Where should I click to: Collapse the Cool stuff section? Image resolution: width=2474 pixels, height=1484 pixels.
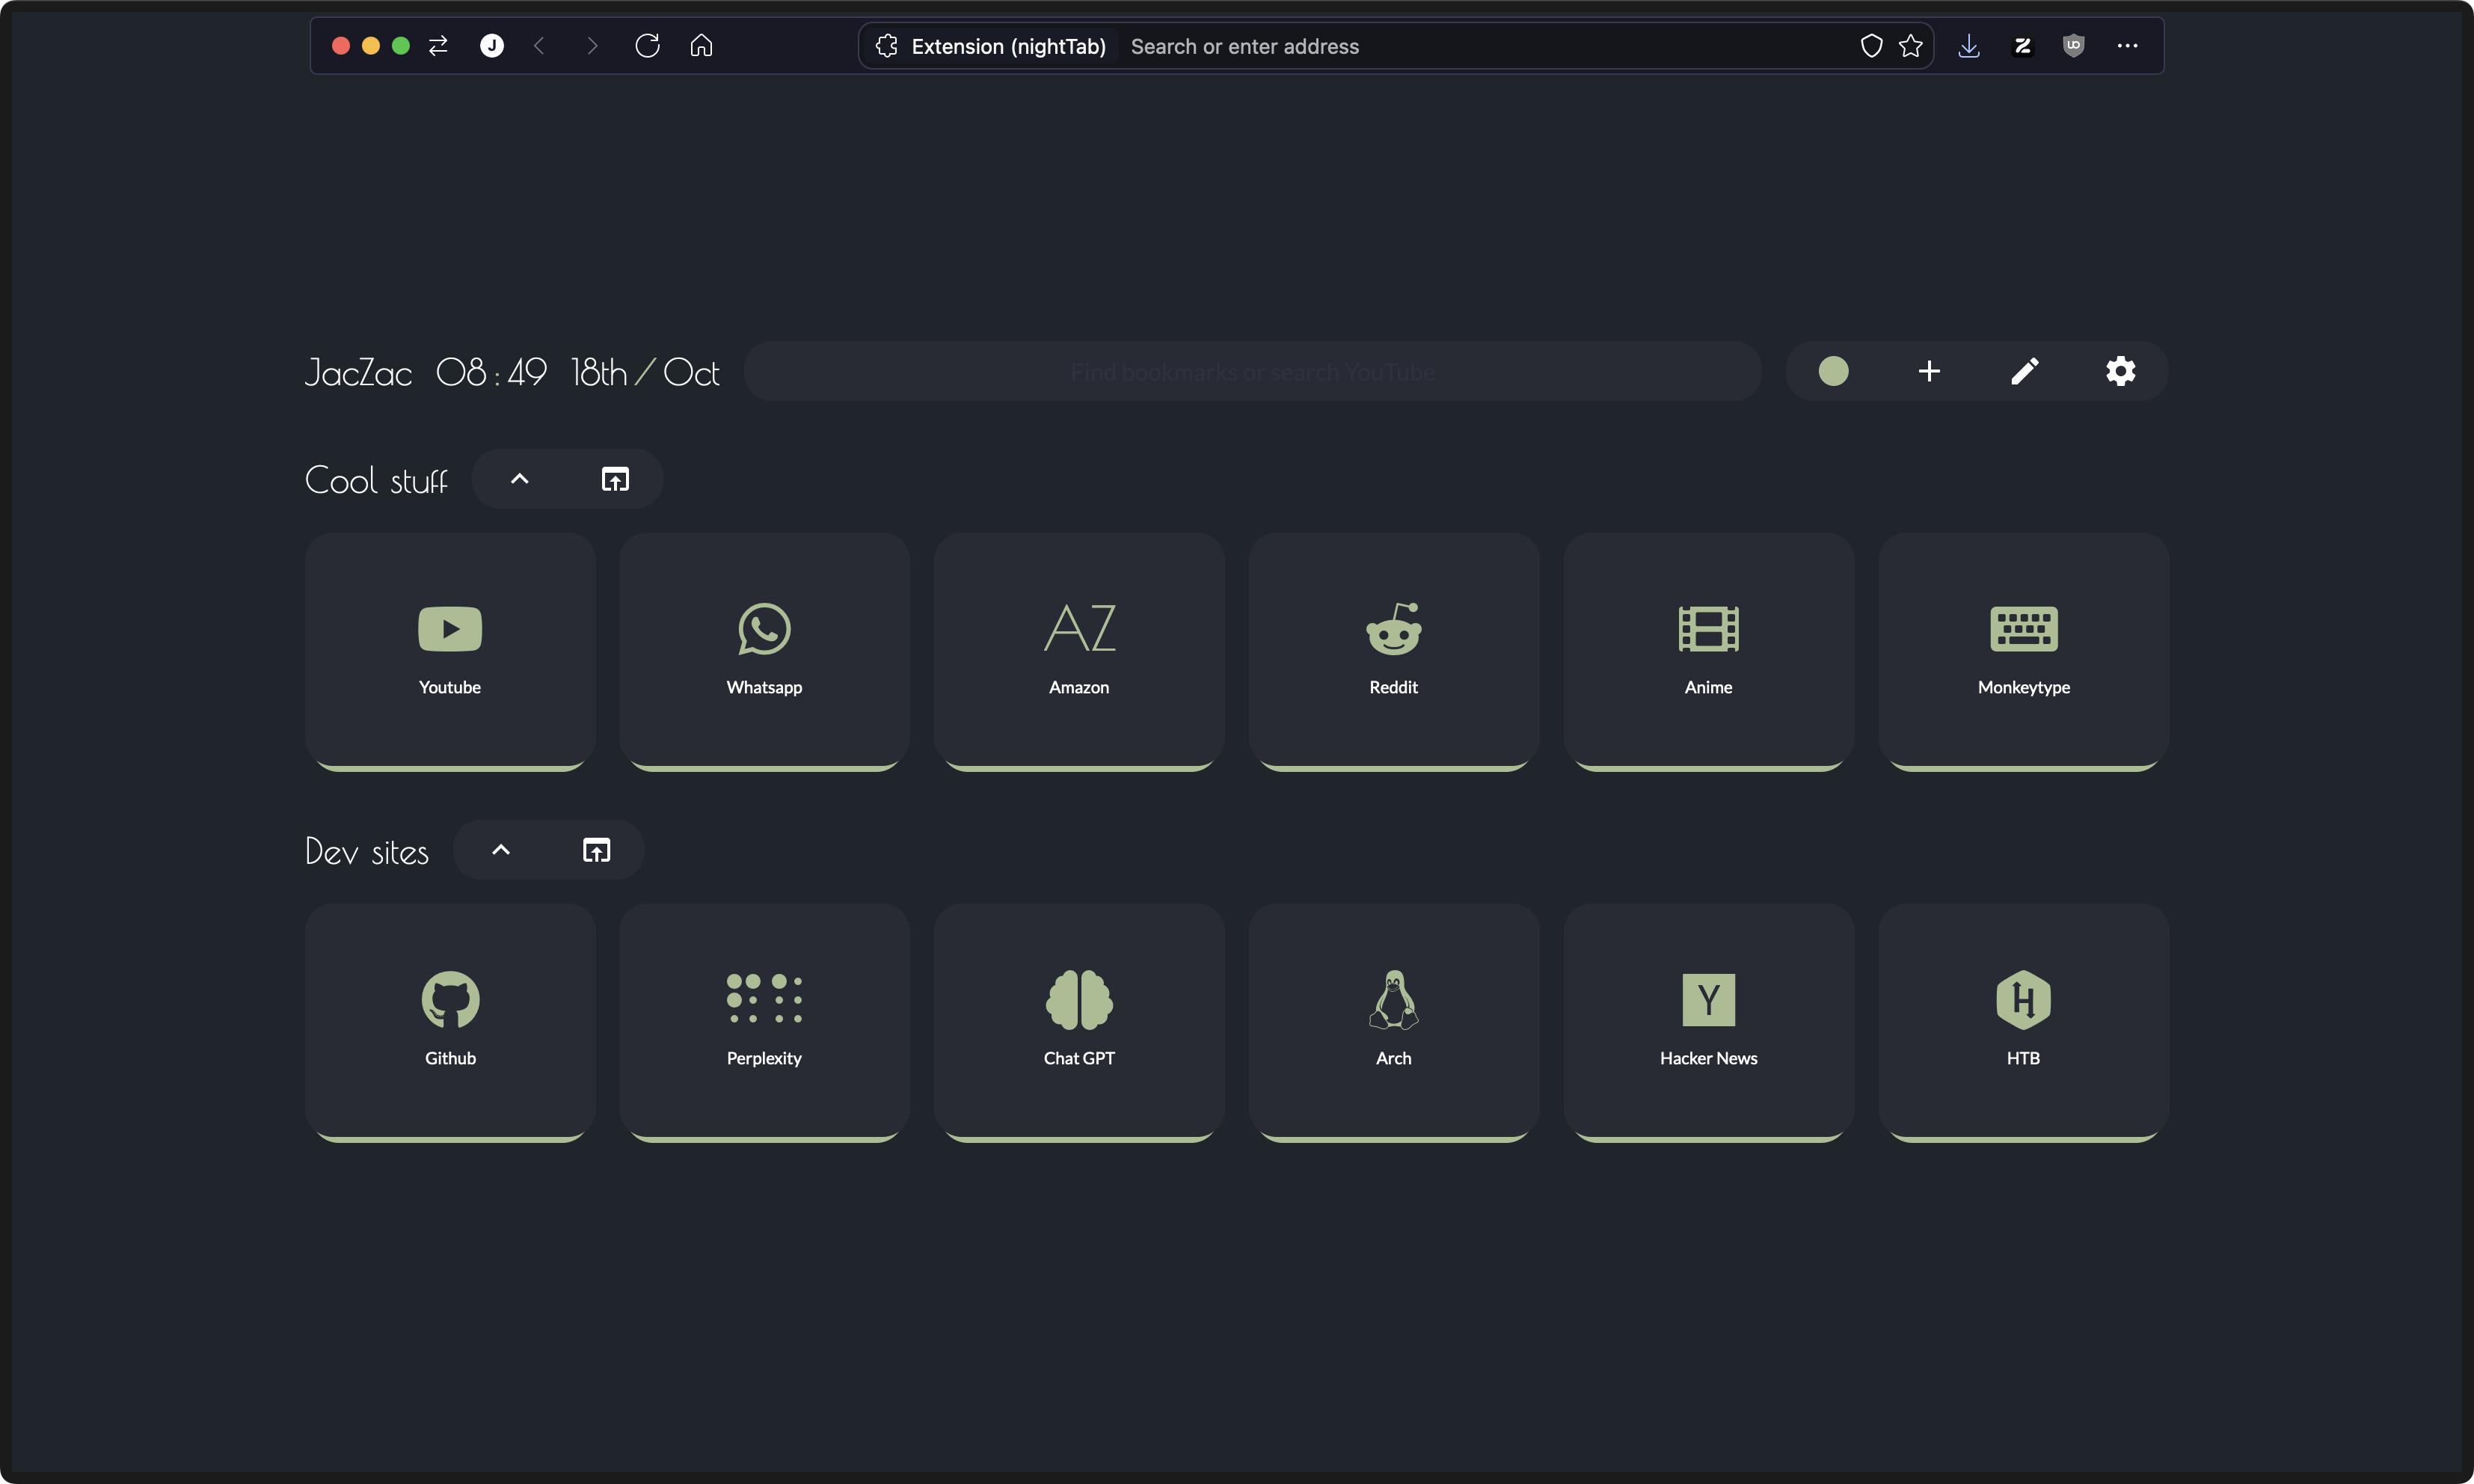click(518, 479)
